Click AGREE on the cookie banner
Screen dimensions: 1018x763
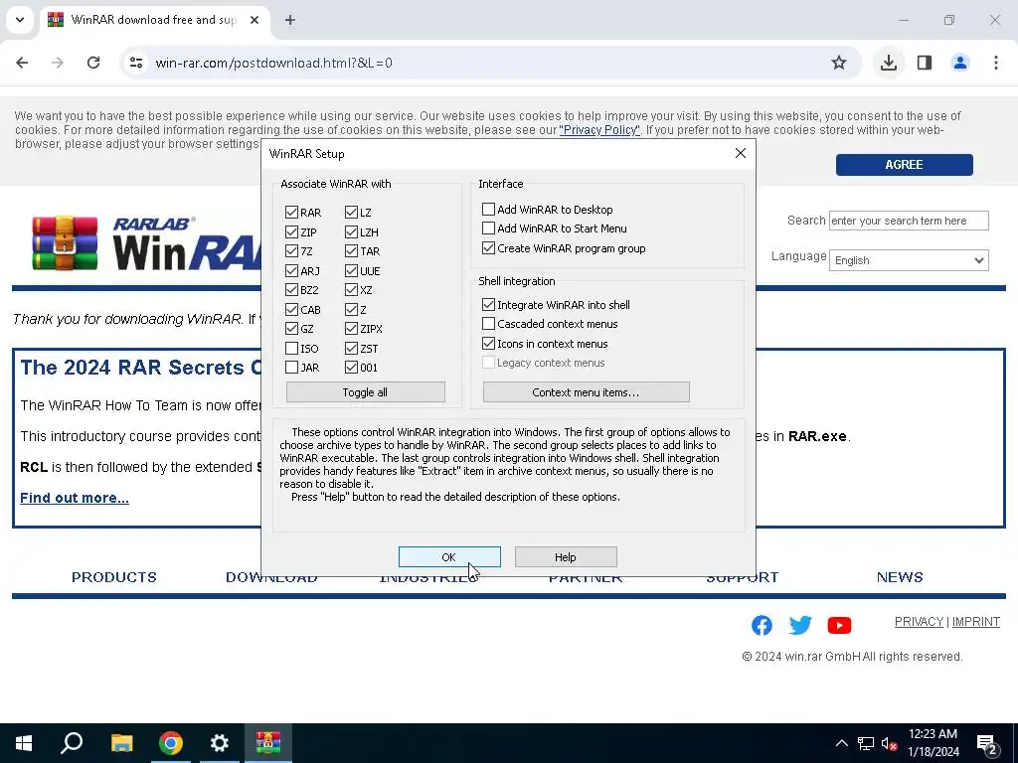(x=904, y=165)
